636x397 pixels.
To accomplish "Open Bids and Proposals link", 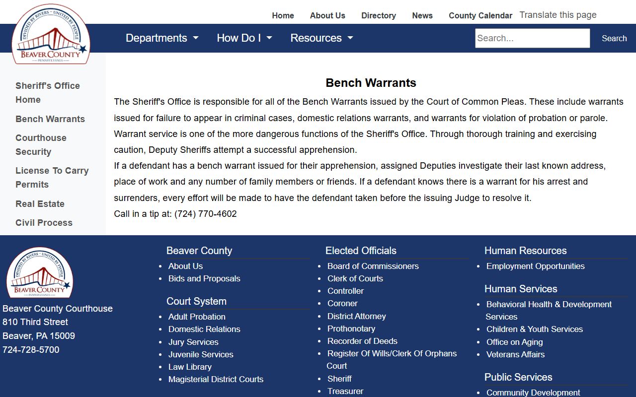I will [x=204, y=278].
